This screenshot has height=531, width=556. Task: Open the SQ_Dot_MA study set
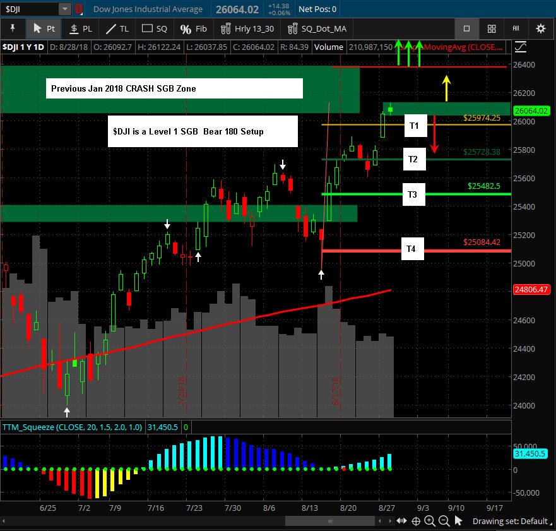coord(316,28)
